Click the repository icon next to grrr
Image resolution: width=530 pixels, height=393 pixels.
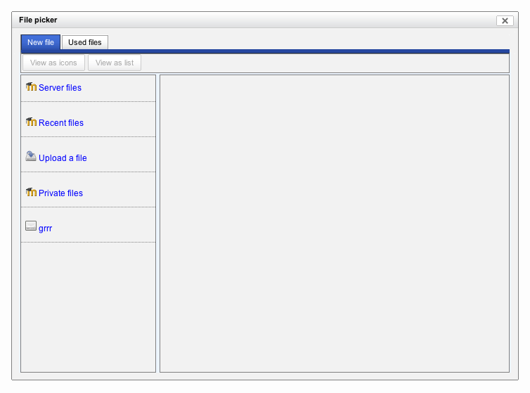31,226
